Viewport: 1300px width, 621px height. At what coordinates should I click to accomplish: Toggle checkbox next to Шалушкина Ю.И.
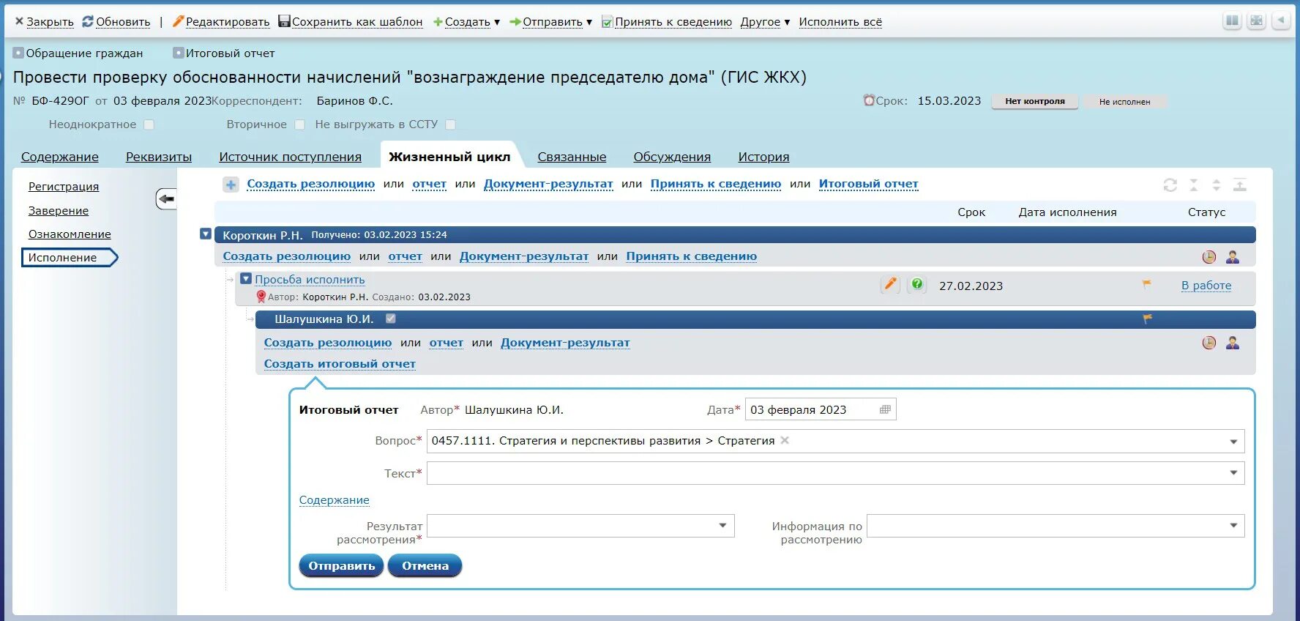391,319
